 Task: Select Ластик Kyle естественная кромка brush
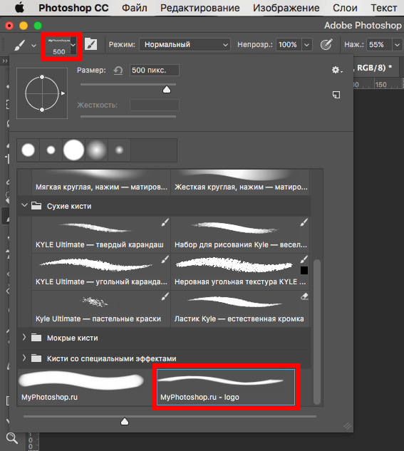pos(240,309)
